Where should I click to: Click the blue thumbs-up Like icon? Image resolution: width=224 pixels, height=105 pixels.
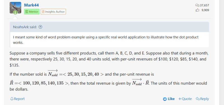coord(165,99)
